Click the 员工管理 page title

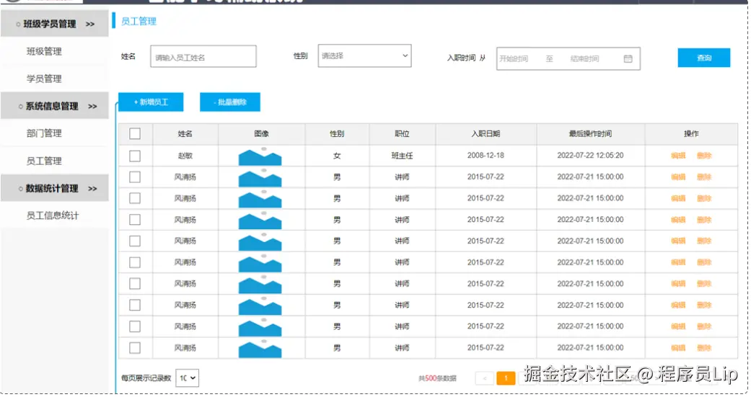pyautogui.click(x=139, y=21)
